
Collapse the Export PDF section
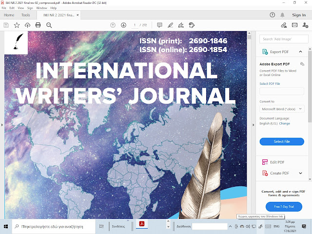(300, 52)
